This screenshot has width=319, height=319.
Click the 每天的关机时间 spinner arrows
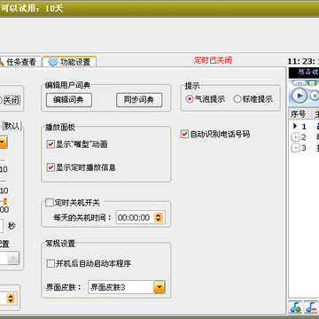coord(159,218)
